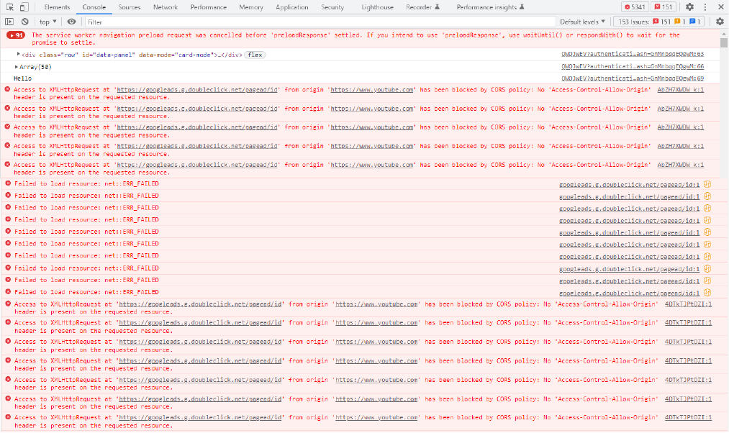The width and height of the screenshot is (729, 433).
Task: Open the Network tab
Action: [166, 7]
